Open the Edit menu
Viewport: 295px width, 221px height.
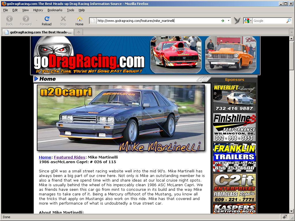click(x=15, y=10)
